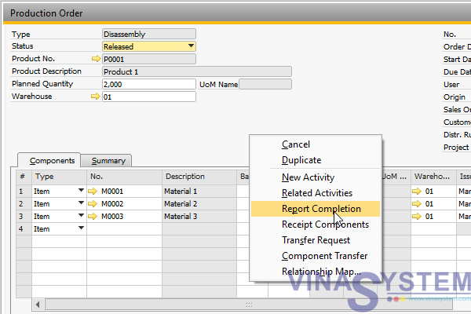Click the Wareho... column header
The width and height of the screenshot is (471, 314).
click(433, 177)
